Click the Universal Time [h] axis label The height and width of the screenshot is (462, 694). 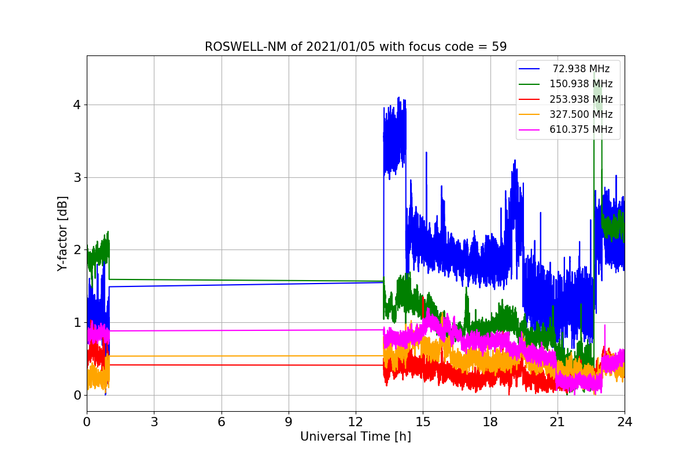click(x=356, y=437)
